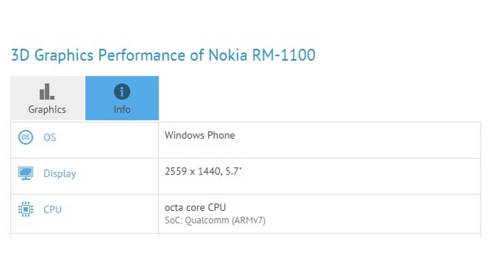492x277 pixels.
Task: Click the CPU label next to chip icon
Action: point(52,209)
